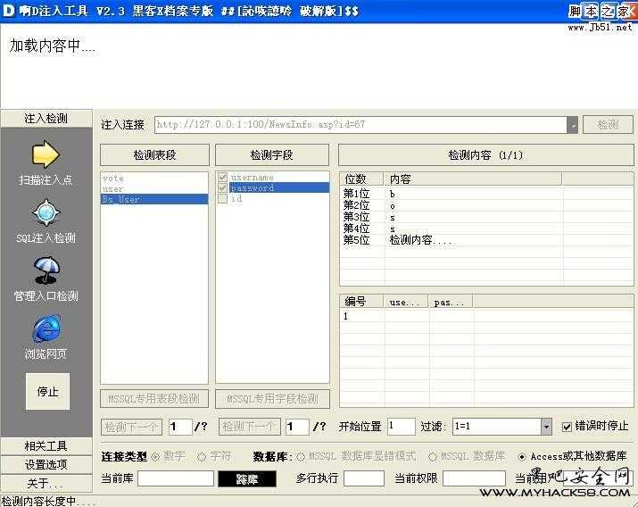
Task: Click the MSSQL专用字段检测 button
Action: [272, 399]
